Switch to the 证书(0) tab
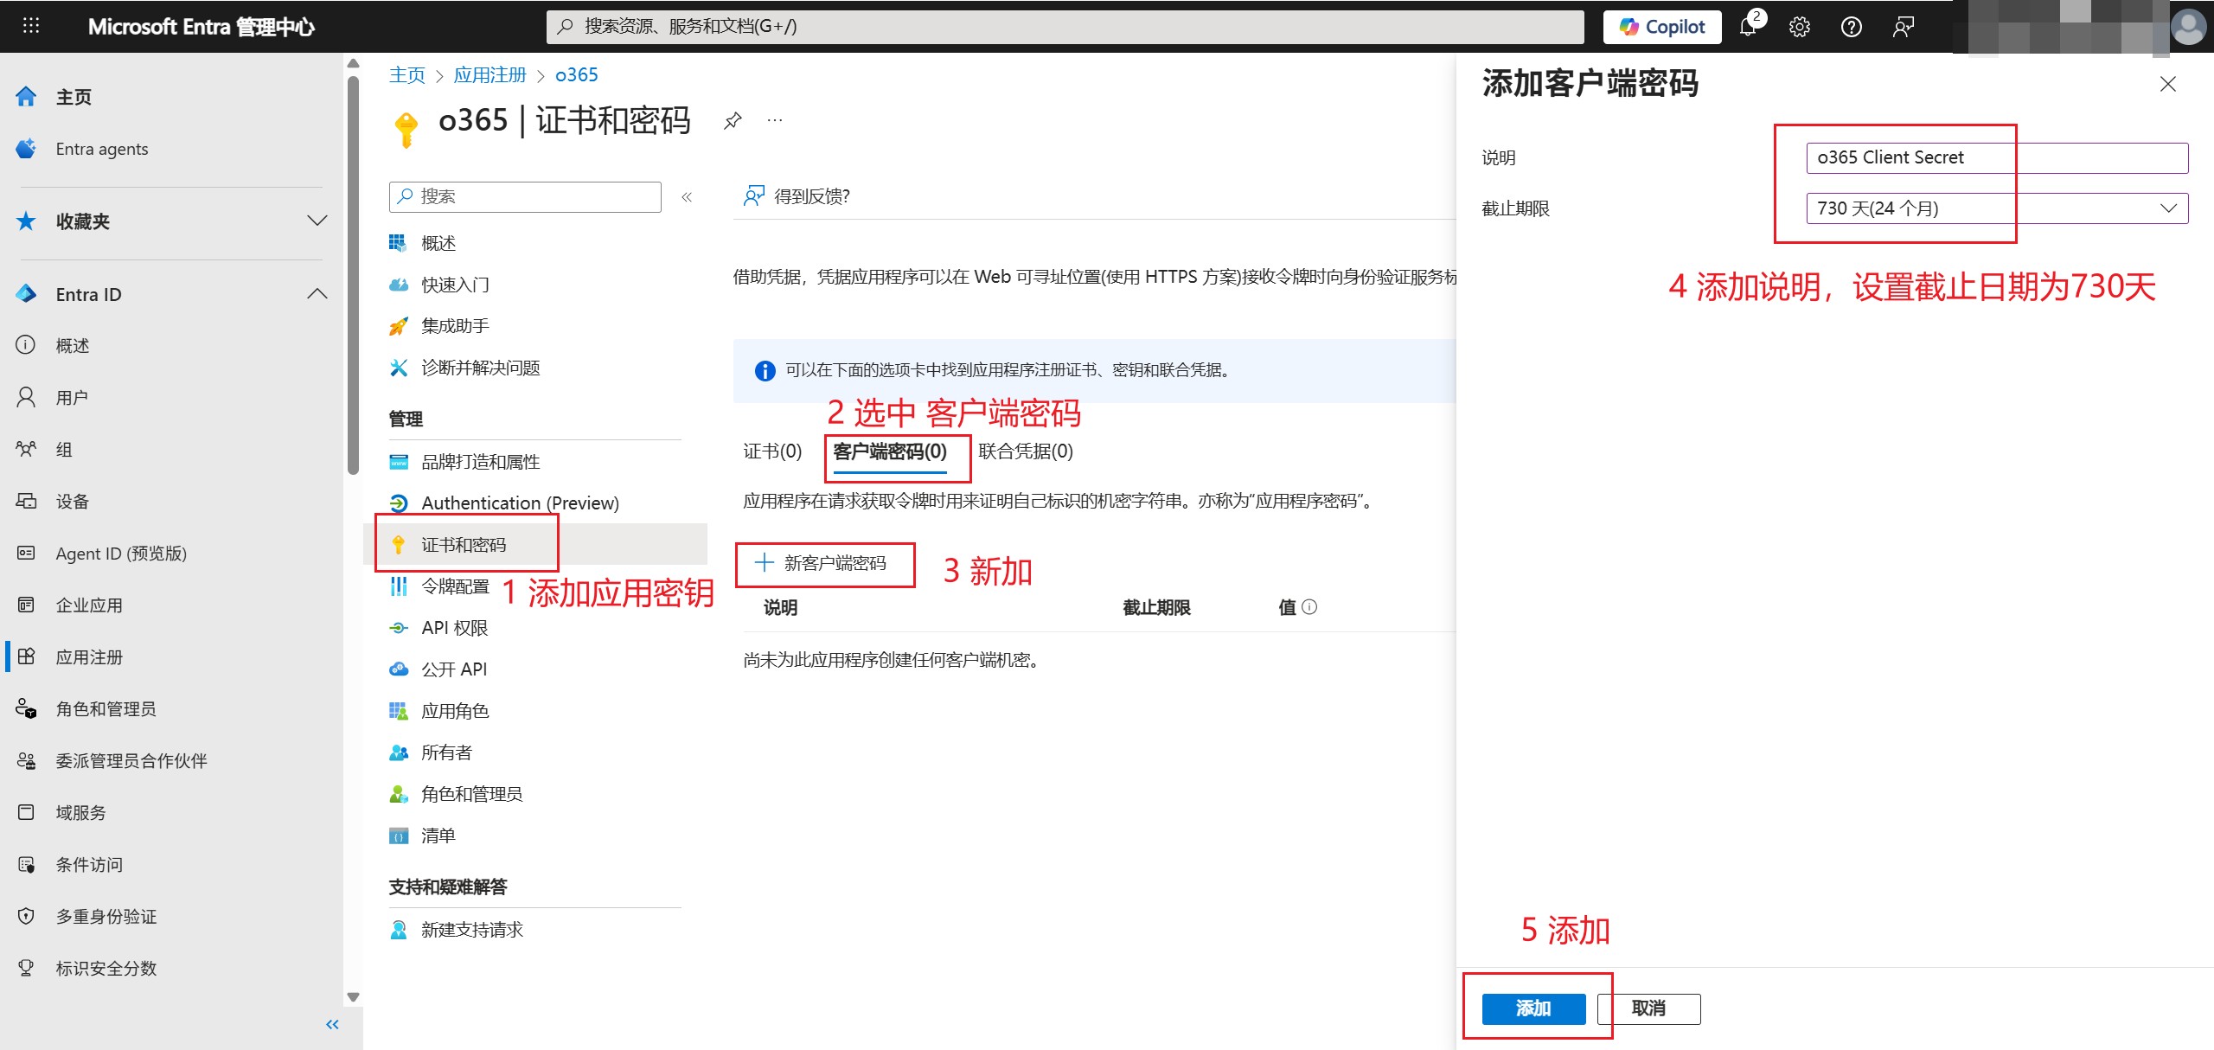The image size is (2214, 1050). (x=772, y=451)
